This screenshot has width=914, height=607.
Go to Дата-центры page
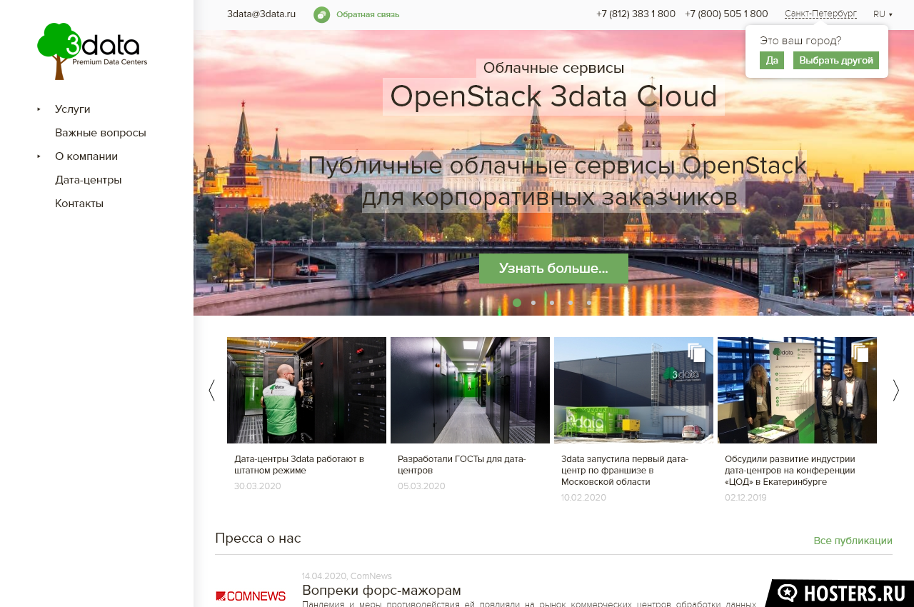pos(89,180)
